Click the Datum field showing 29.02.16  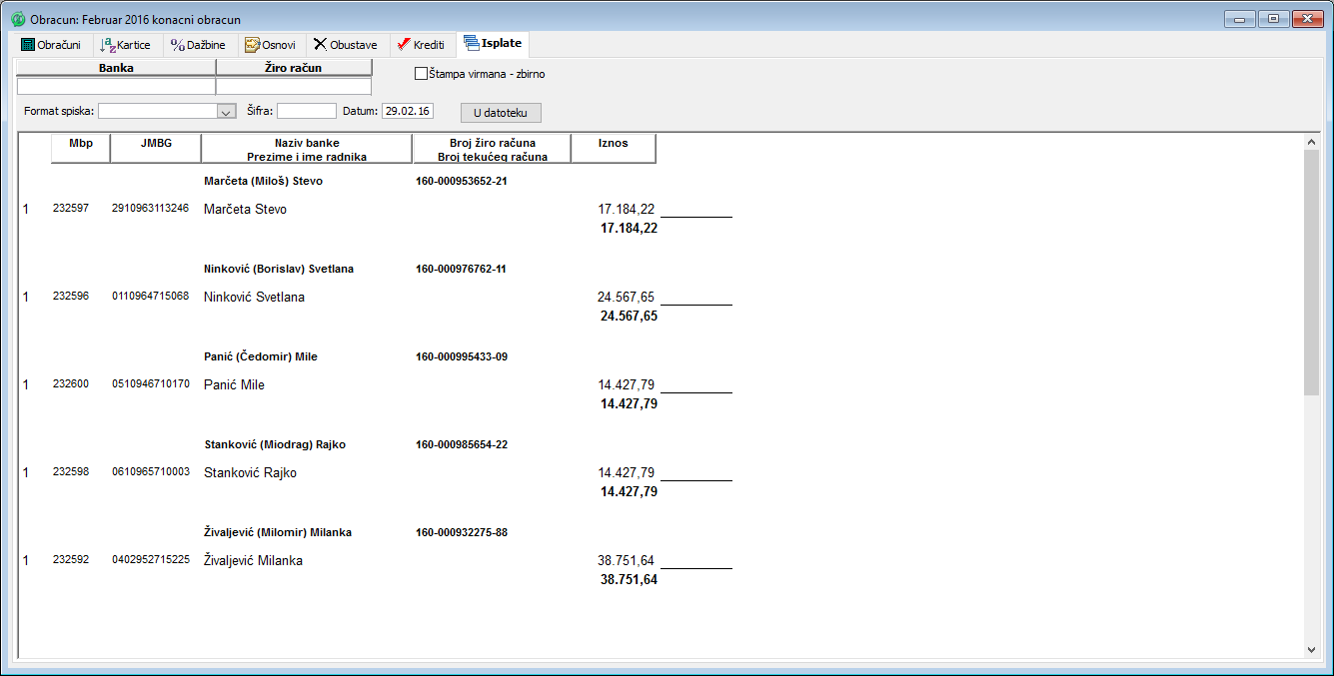click(408, 111)
